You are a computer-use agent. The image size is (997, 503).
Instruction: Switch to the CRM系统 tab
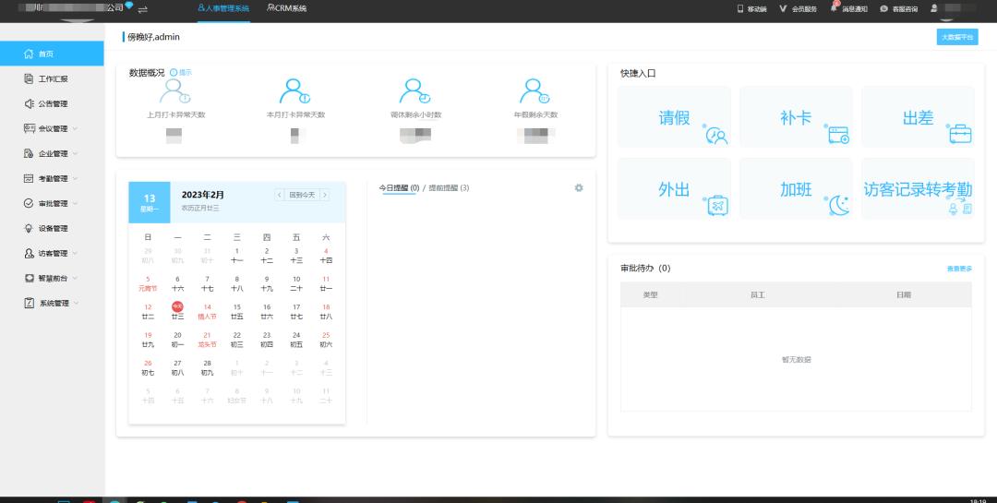[286, 8]
